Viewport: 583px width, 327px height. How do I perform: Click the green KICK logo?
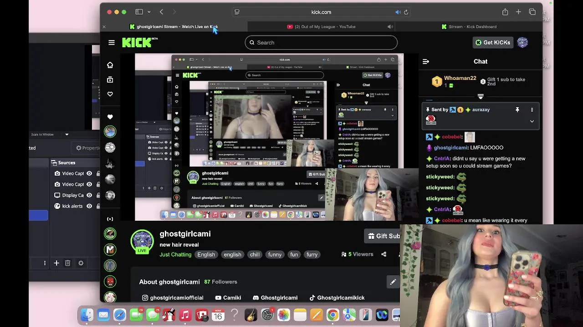click(x=137, y=43)
